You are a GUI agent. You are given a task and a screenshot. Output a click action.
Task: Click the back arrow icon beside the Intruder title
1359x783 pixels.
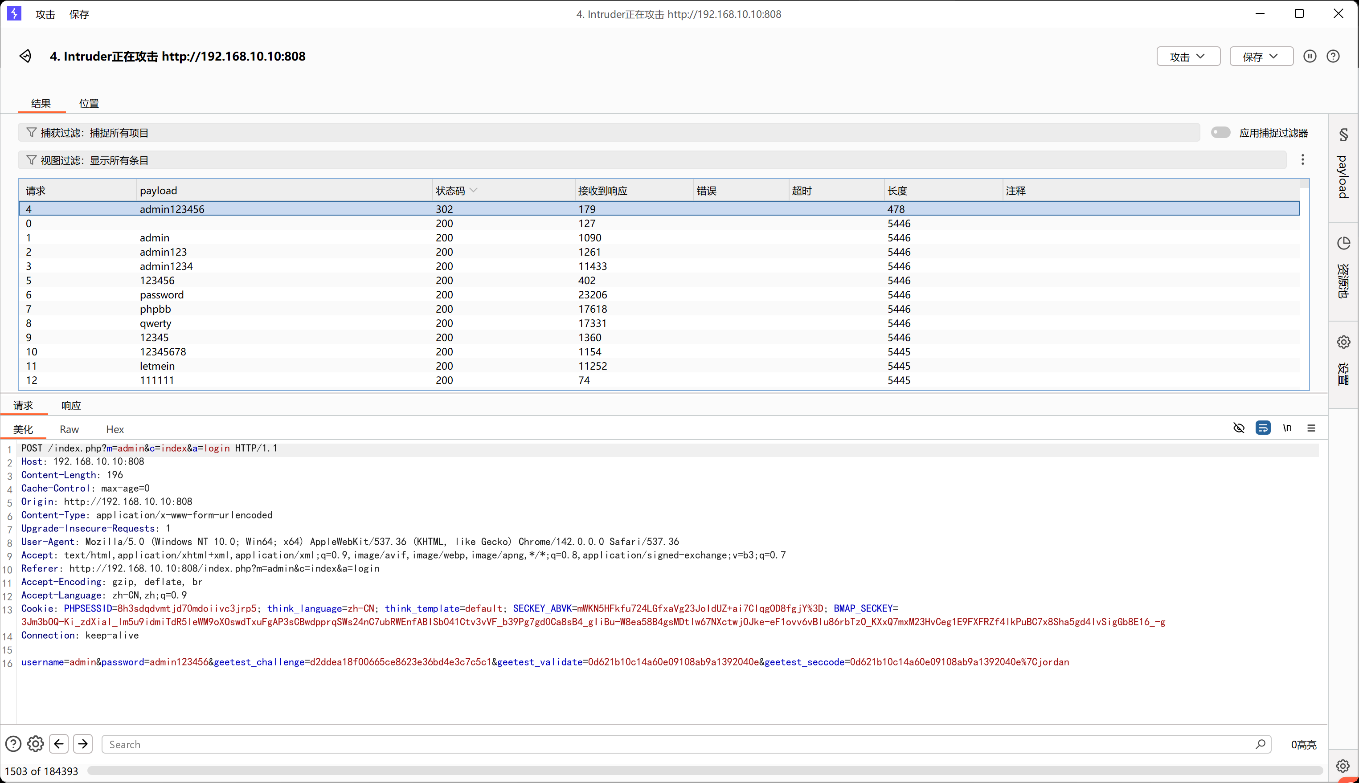(25, 56)
